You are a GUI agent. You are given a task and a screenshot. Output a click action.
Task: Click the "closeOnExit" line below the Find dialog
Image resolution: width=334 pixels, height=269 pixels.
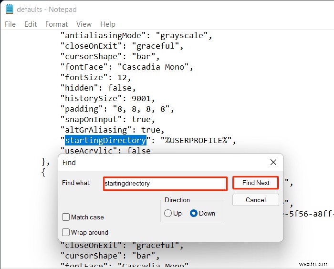pyautogui.click(x=122, y=246)
